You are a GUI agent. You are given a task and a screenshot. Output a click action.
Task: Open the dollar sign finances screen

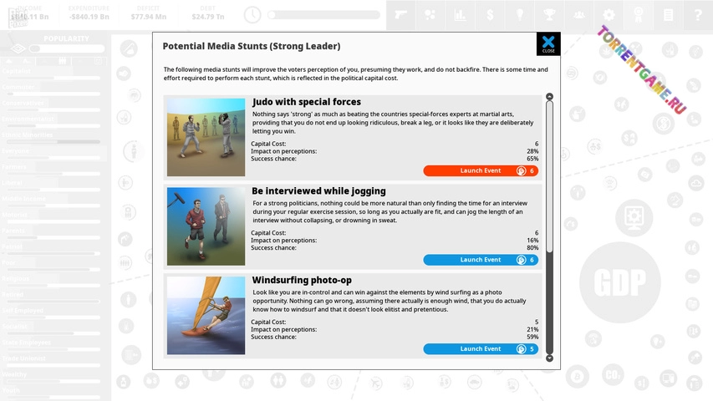(x=489, y=14)
